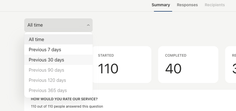The width and height of the screenshot is (236, 111).
Task: Click the 40 completed count number
Action: [x=173, y=69]
